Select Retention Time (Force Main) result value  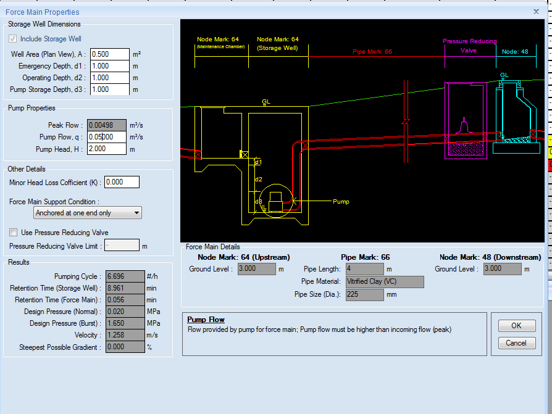pos(125,300)
